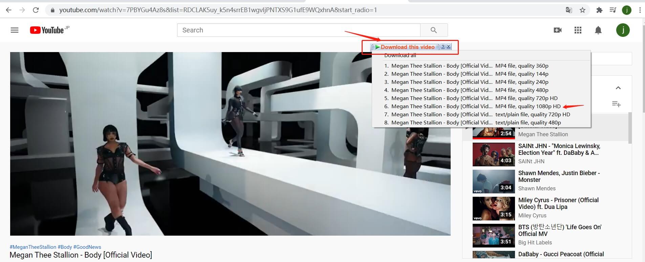Image resolution: width=645 pixels, height=262 pixels.
Task: Bookmark this page with the star icon
Action: [x=582, y=10]
